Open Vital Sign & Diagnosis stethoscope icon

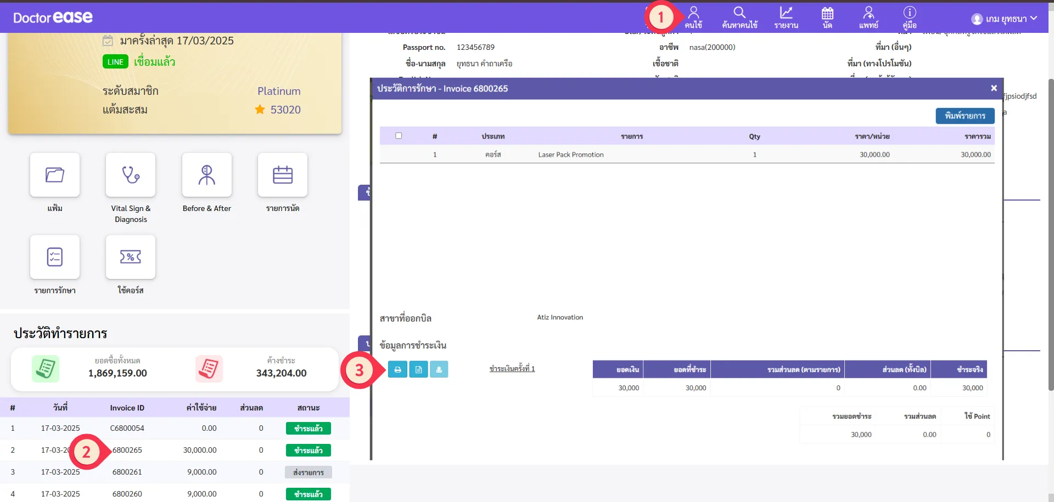(x=131, y=175)
